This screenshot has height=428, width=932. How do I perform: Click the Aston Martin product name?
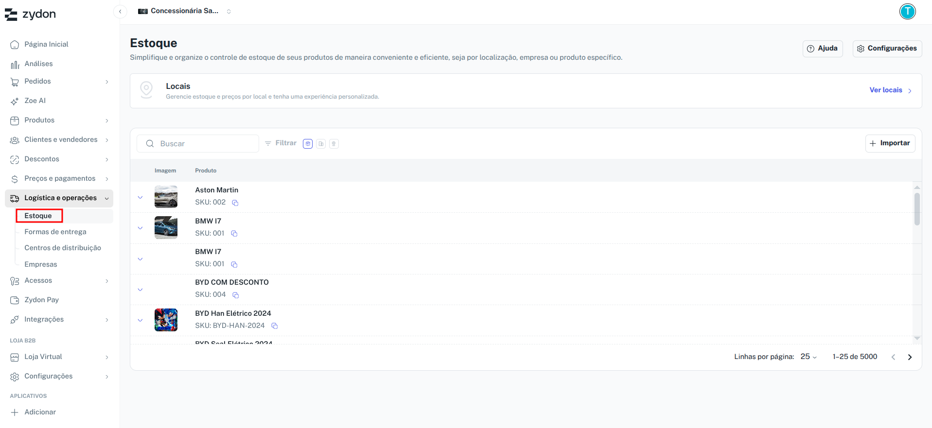(x=217, y=190)
